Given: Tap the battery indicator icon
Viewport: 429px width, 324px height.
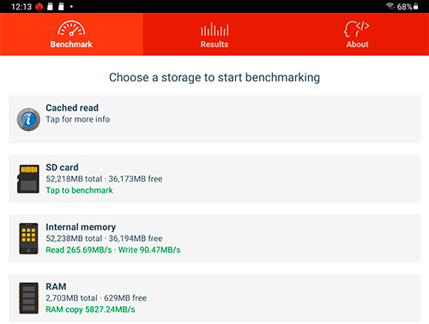Looking at the screenshot, I should click(x=416, y=6).
